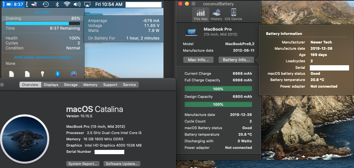Click the Current Charge 6968 mAh value
Viewport: 354px width, 168px height.
click(x=242, y=73)
